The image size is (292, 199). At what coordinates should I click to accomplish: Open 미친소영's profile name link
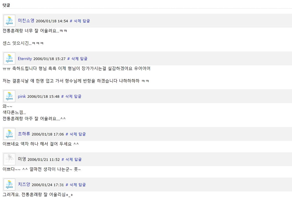tap(26, 21)
